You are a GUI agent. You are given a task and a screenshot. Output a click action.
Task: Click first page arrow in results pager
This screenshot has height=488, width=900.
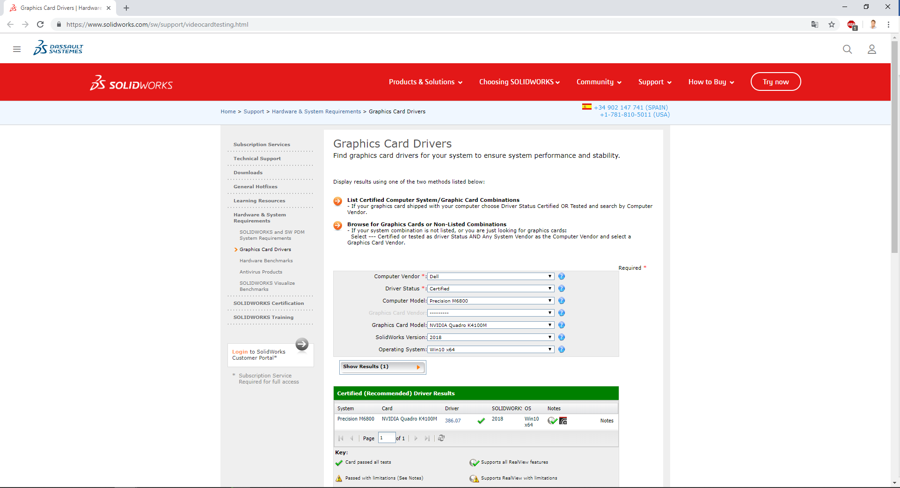click(x=341, y=438)
